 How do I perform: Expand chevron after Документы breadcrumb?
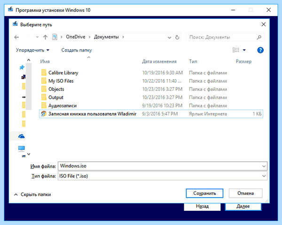(x=123, y=37)
